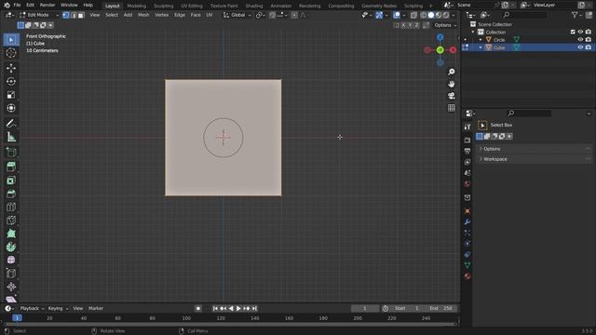The height and width of the screenshot is (335, 596).
Task: Switch to the Sculpting workspace tab
Action: 164,6
